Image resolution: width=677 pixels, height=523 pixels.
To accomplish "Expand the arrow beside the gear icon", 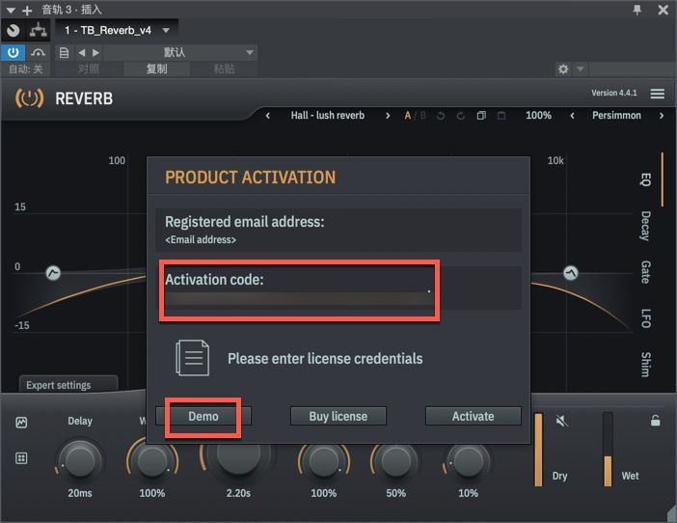I will [x=581, y=69].
